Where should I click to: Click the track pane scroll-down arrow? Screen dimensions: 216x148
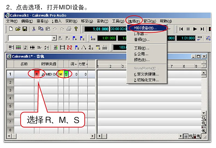(204, 113)
